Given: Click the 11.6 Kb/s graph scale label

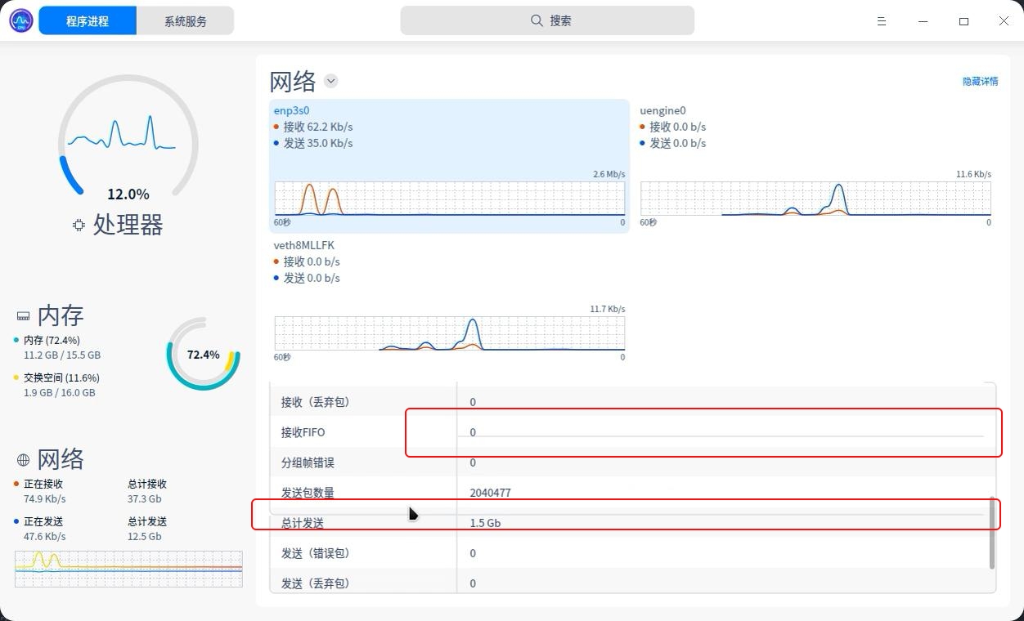Looking at the screenshot, I should pos(973,174).
